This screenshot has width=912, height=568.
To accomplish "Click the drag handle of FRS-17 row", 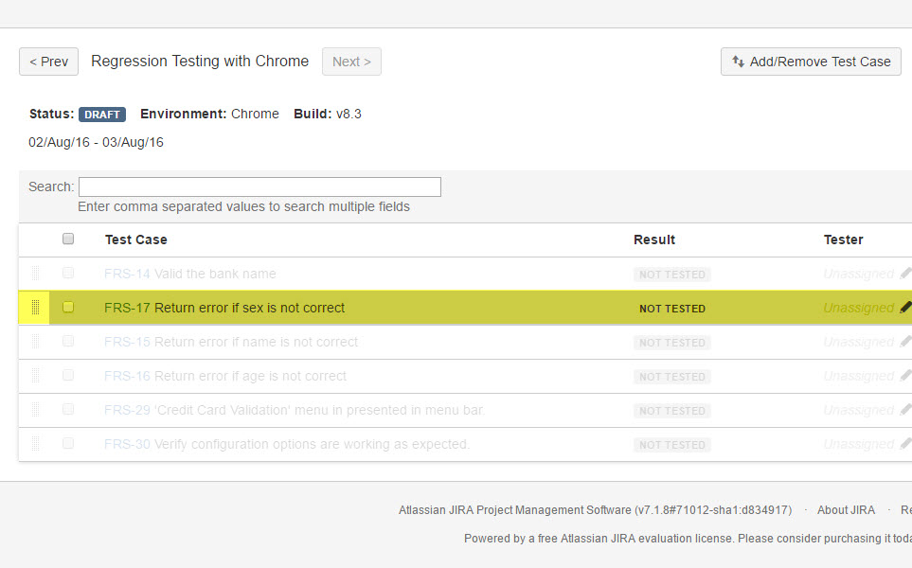I will 35,308.
